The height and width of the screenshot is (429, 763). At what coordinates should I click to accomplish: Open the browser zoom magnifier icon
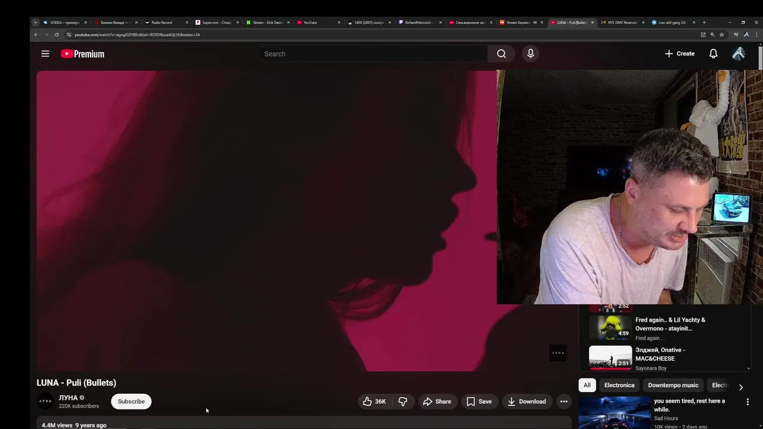click(712, 35)
